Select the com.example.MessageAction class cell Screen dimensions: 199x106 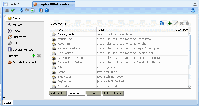pyautogui.click(x=135, y=34)
